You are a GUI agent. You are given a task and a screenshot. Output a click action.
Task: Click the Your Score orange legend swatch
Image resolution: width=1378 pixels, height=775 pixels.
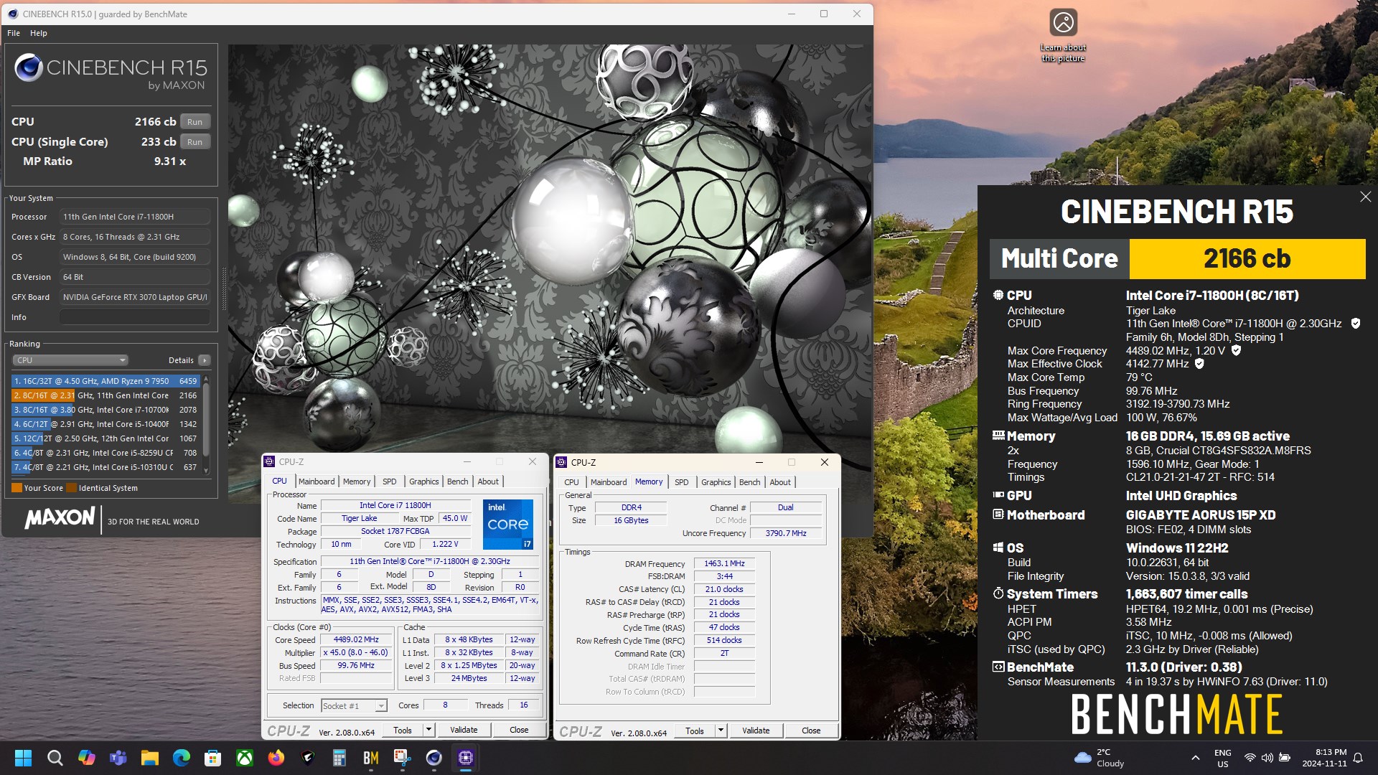point(17,488)
